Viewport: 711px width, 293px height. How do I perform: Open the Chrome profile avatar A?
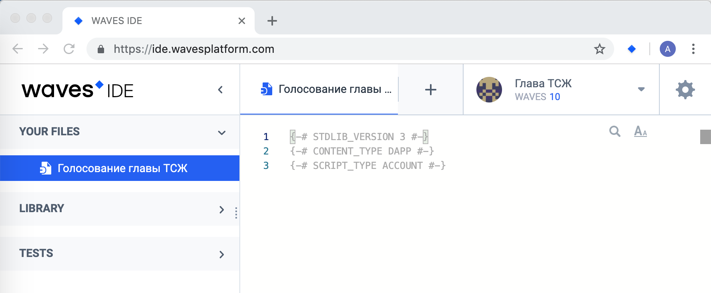click(x=667, y=49)
